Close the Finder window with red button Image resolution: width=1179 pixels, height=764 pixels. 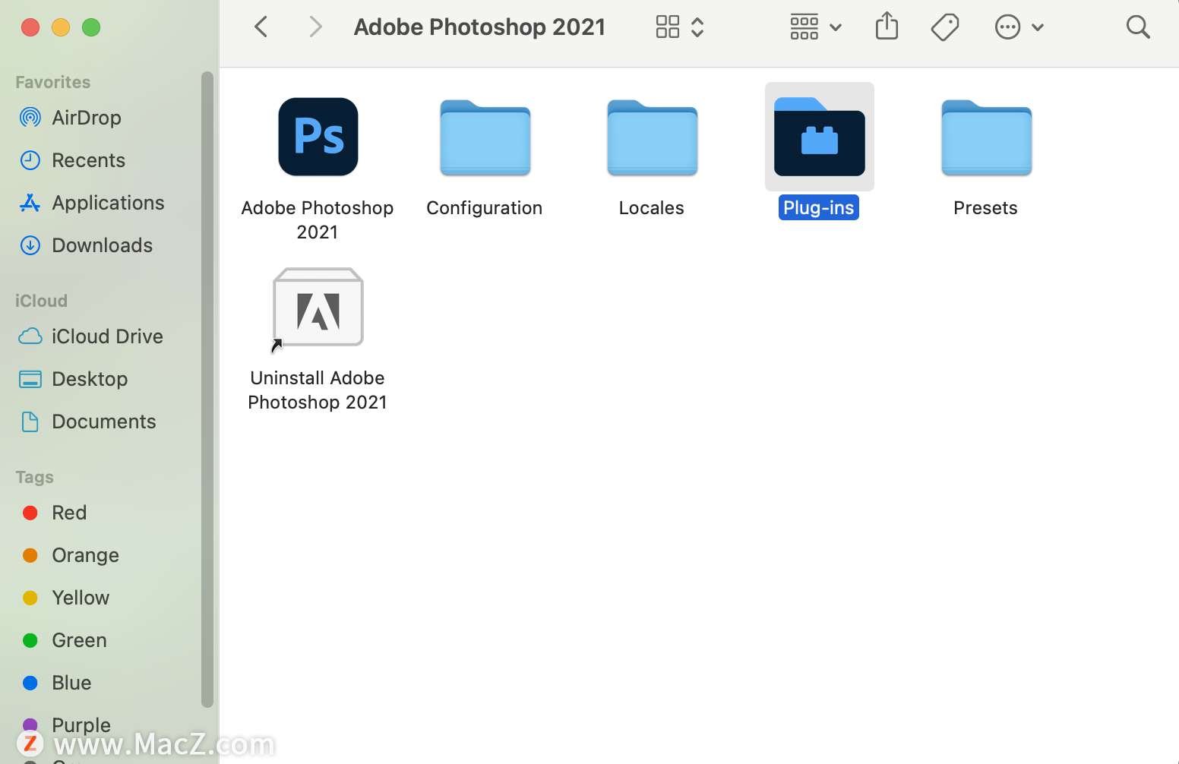[x=30, y=27]
